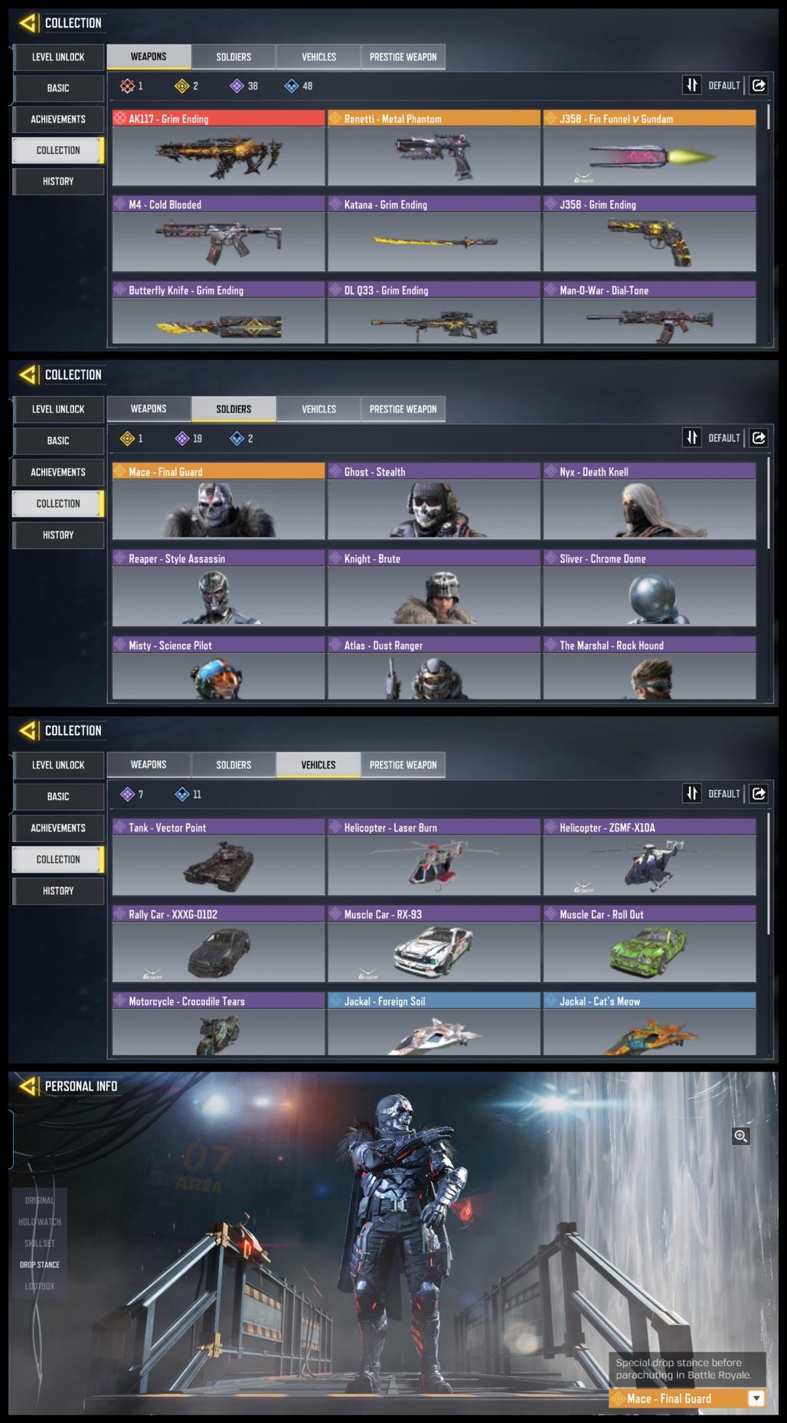Open the DEFAULT sort option in Weapons panel

point(723,86)
